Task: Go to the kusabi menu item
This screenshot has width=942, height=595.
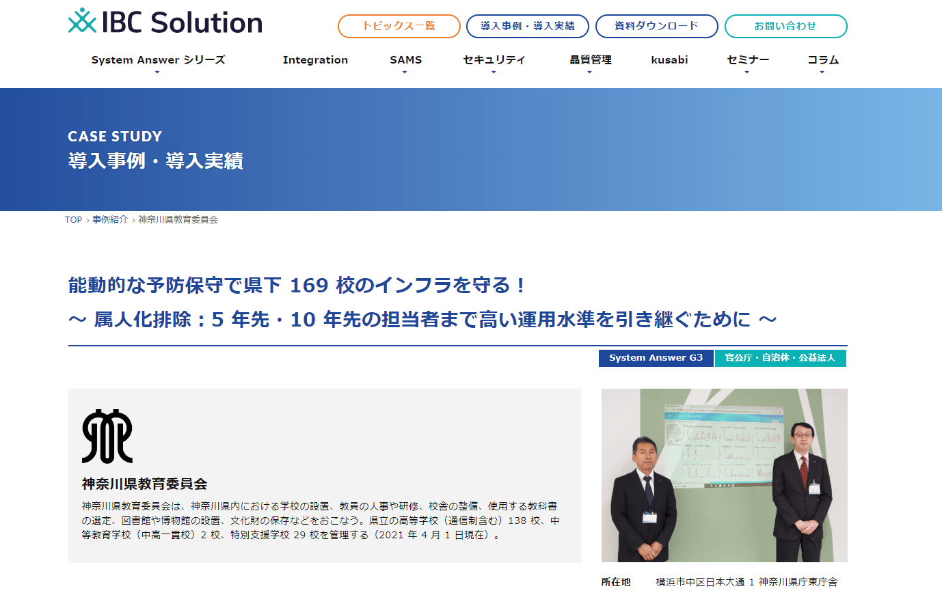Action: (669, 60)
